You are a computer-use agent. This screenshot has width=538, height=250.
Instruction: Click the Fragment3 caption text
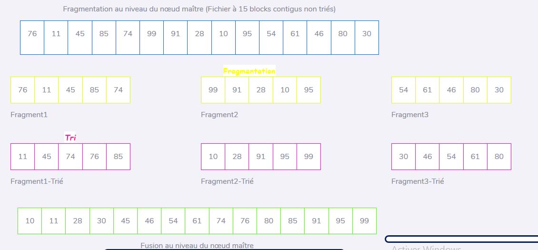410,115
